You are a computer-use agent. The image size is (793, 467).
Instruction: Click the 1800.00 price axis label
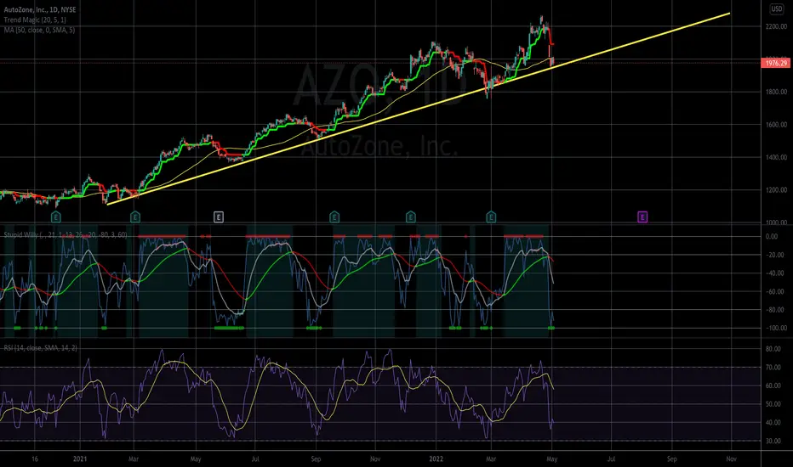[776, 92]
